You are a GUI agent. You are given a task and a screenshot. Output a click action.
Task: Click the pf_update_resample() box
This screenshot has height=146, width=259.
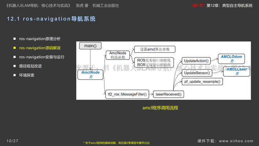click(x=202, y=81)
